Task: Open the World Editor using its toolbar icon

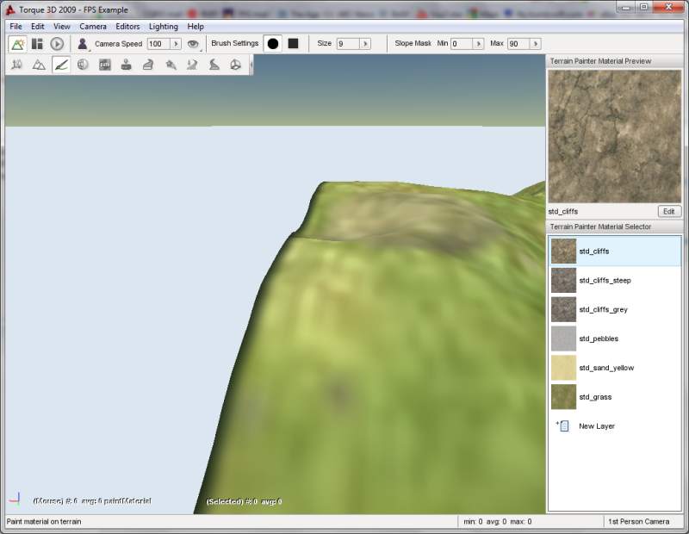Action: (17, 44)
